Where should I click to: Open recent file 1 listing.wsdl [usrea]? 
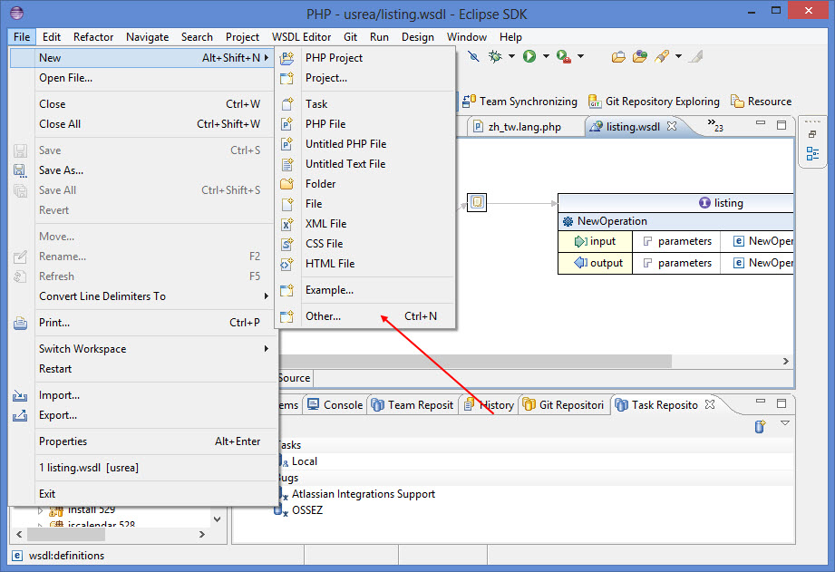pyautogui.click(x=144, y=468)
